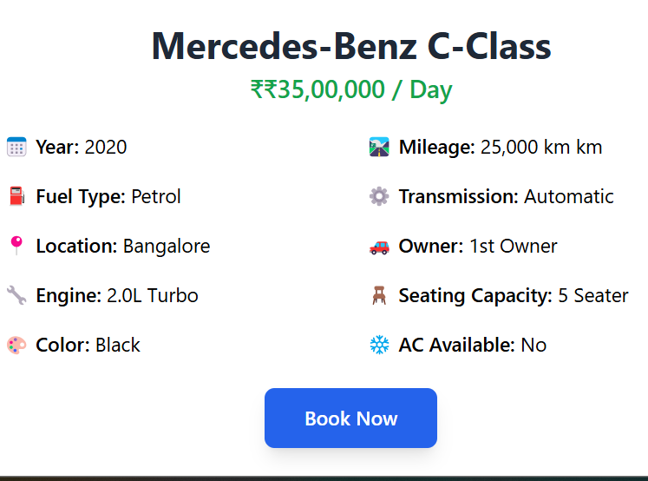Viewport: 648px width, 481px height.
Task: Click the Engine 2.0L Turbo text
Action: [x=117, y=296]
